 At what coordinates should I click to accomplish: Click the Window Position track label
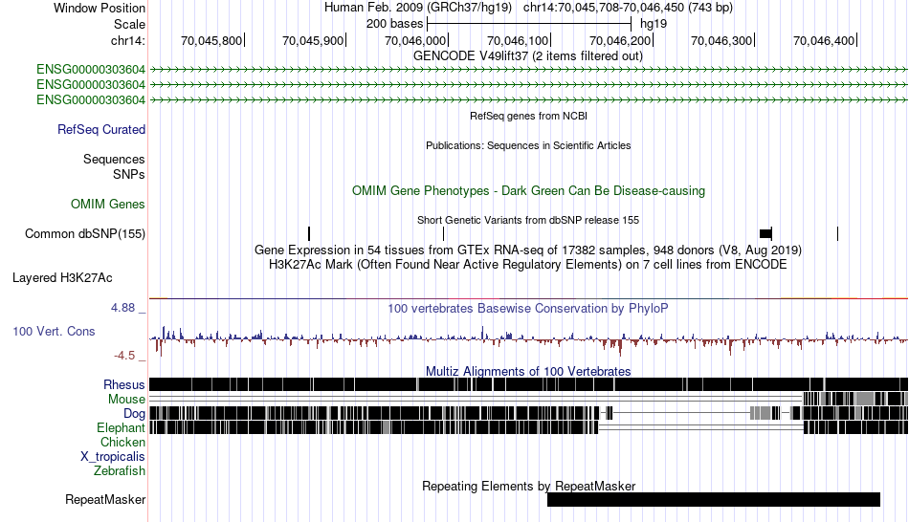(100, 8)
